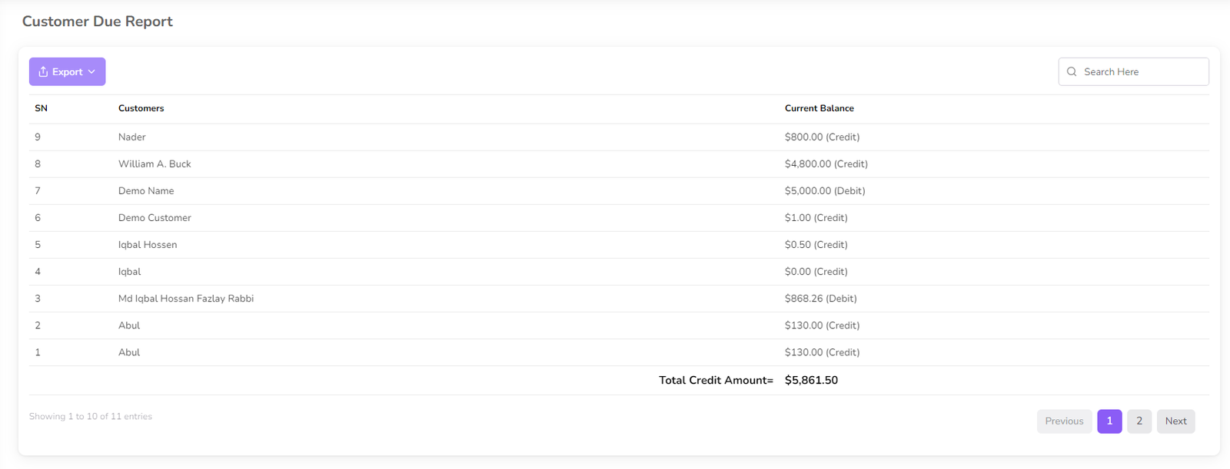
Task: Select the Nader customer row
Action: [132, 137]
